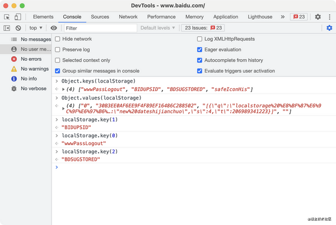This screenshot has width=336, height=225.
Task: Click the console Filter input field
Action: 99,28
